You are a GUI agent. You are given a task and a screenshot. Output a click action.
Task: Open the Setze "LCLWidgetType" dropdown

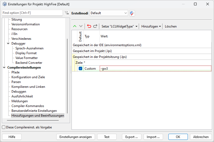[119, 26]
